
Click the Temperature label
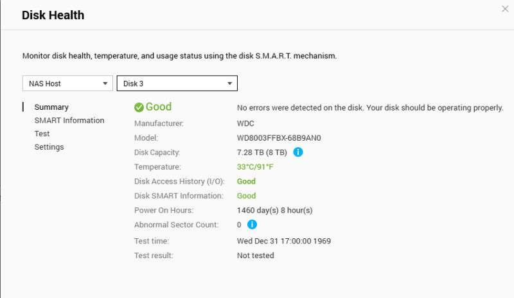(x=157, y=167)
